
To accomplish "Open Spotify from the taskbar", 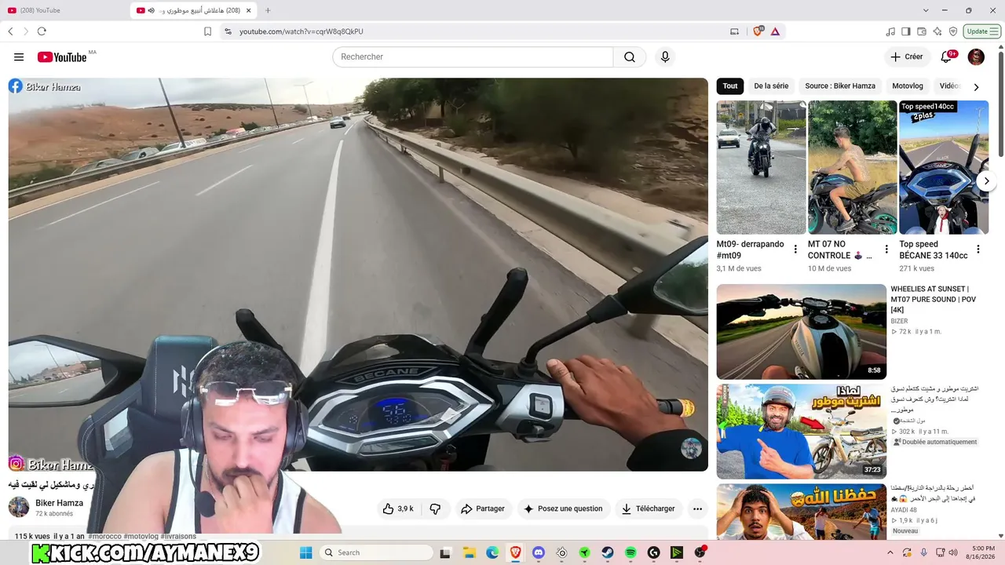I will tap(630, 552).
